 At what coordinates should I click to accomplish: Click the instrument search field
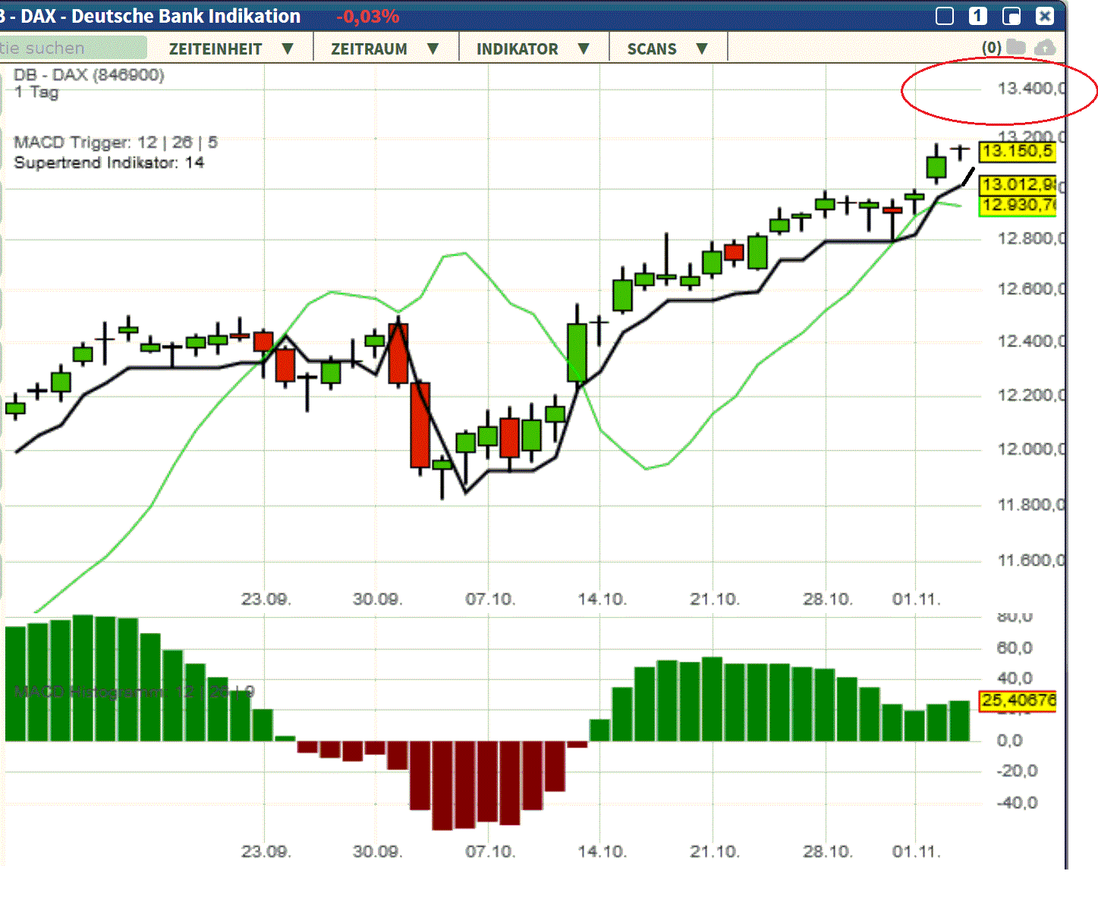(x=72, y=47)
